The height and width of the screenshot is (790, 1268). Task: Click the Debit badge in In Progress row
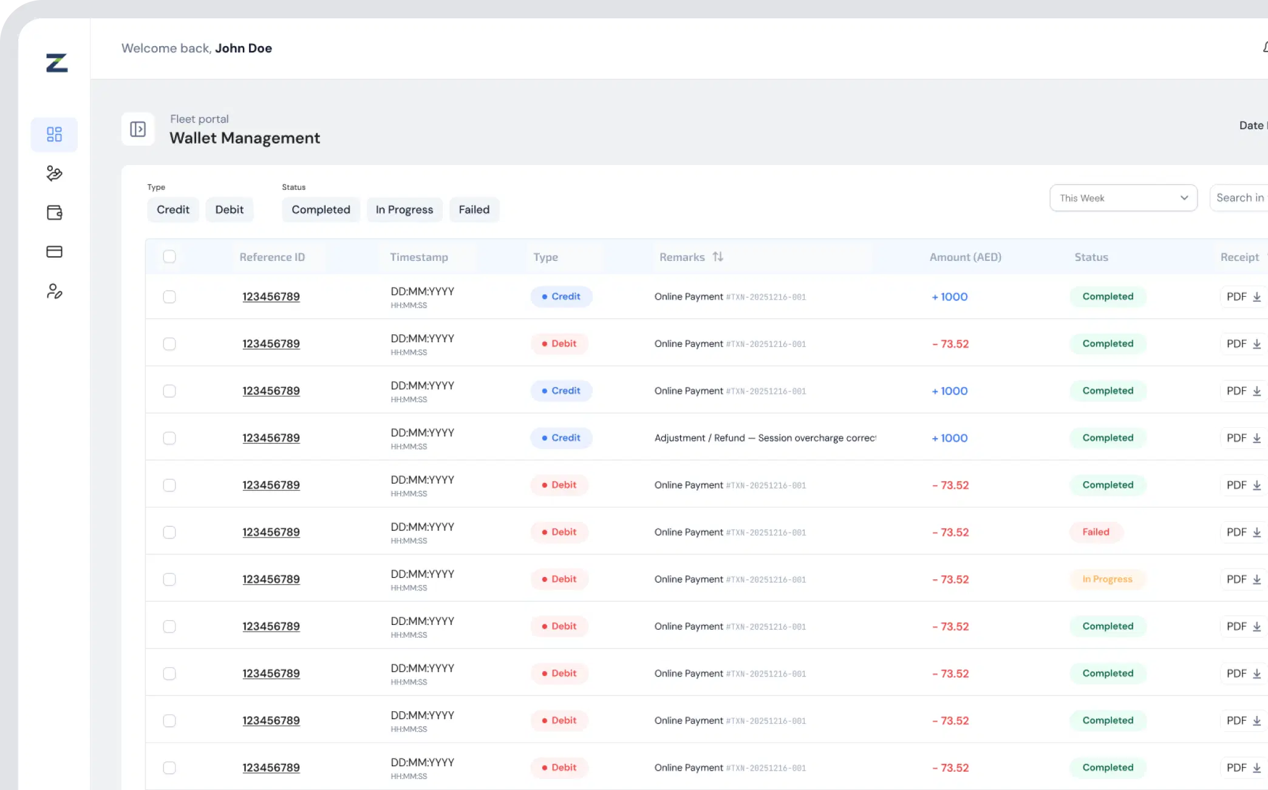click(x=559, y=579)
